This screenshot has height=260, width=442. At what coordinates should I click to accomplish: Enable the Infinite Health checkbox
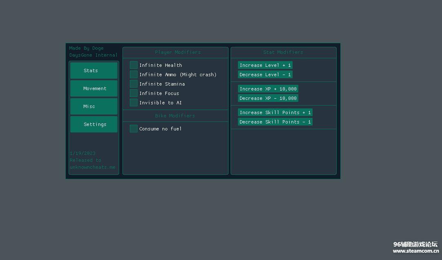tap(133, 65)
